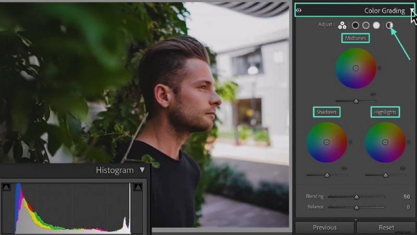Click the Color Grading panel title
The width and height of the screenshot is (417, 235).
pyautogui.click(x=385, y=10)
